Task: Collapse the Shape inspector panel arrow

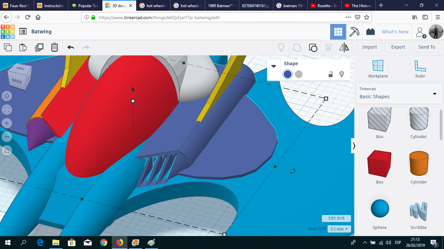Action: tap(274, 66)
